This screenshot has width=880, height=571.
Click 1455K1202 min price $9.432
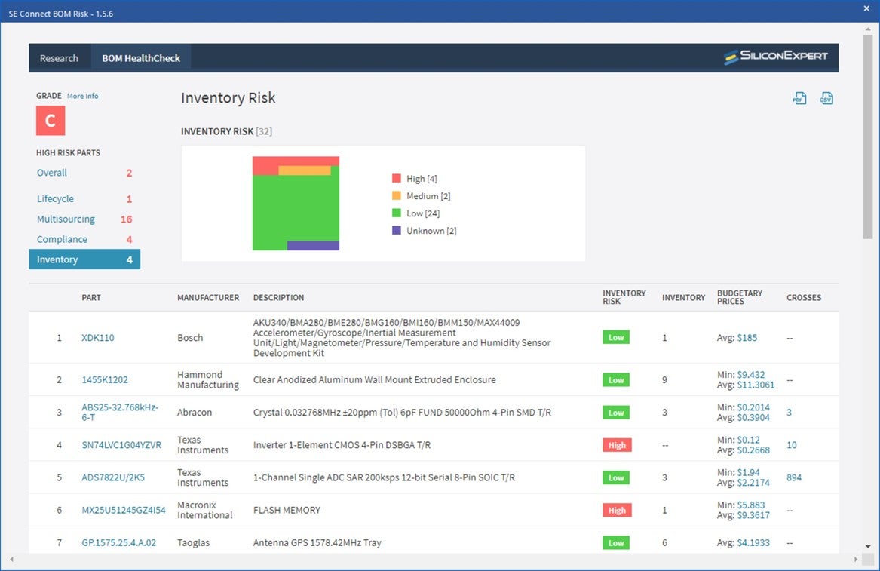[x=751, y=374]
